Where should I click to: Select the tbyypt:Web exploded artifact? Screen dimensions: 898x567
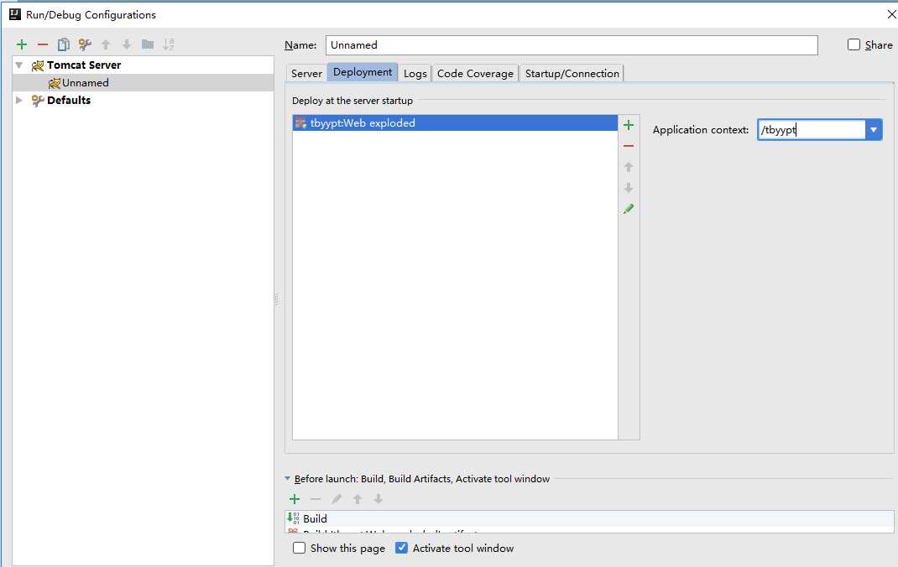[455, 123]
